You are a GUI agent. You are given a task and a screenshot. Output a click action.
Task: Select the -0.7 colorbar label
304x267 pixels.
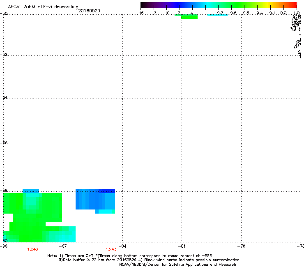point(219,13)
